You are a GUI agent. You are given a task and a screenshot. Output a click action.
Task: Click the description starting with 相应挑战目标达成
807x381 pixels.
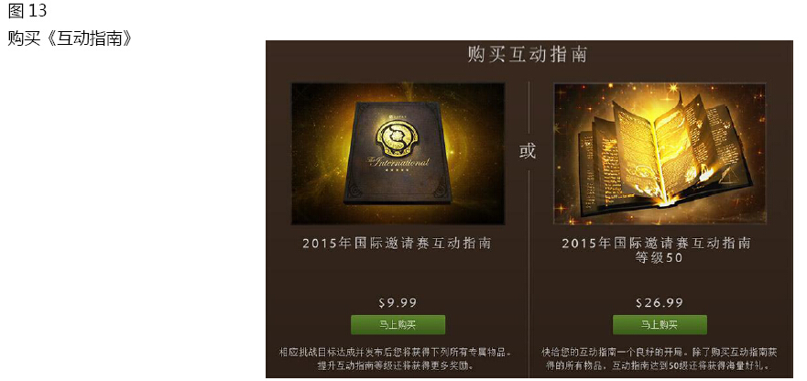pos(396,359)
